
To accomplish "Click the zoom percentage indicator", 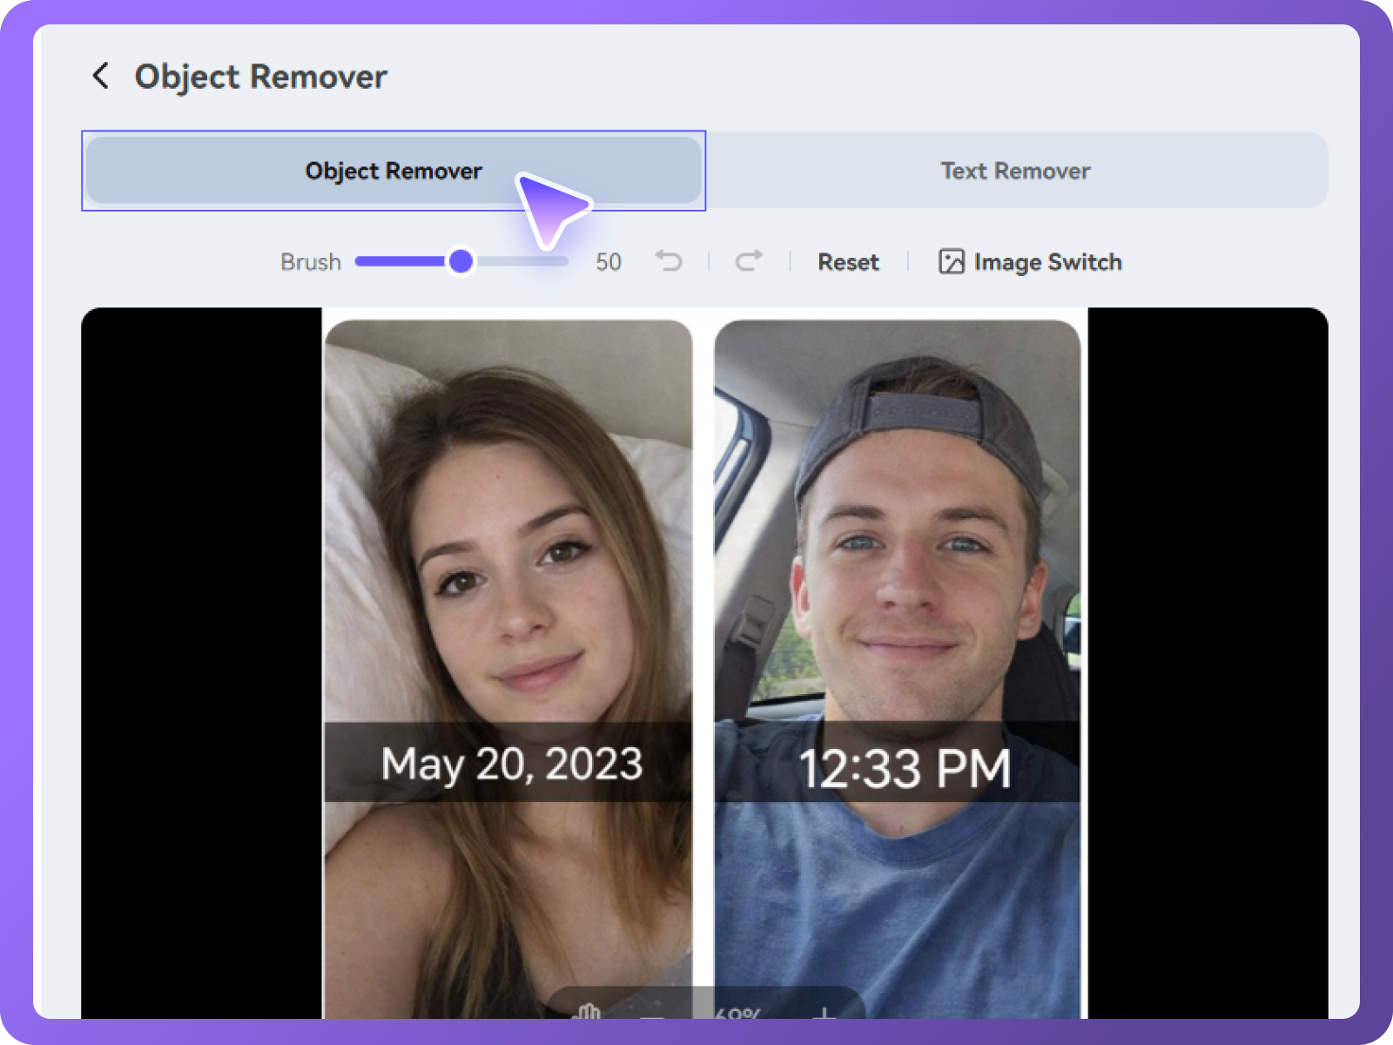I will point(736,1015).
